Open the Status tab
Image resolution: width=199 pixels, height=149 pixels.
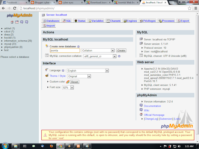click(80, 21)
